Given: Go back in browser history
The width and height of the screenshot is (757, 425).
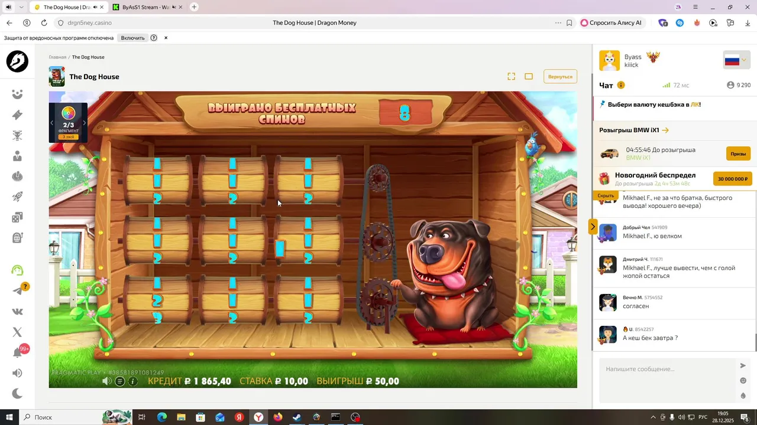Looking at the screenshot, I should [x=9, y=22].
